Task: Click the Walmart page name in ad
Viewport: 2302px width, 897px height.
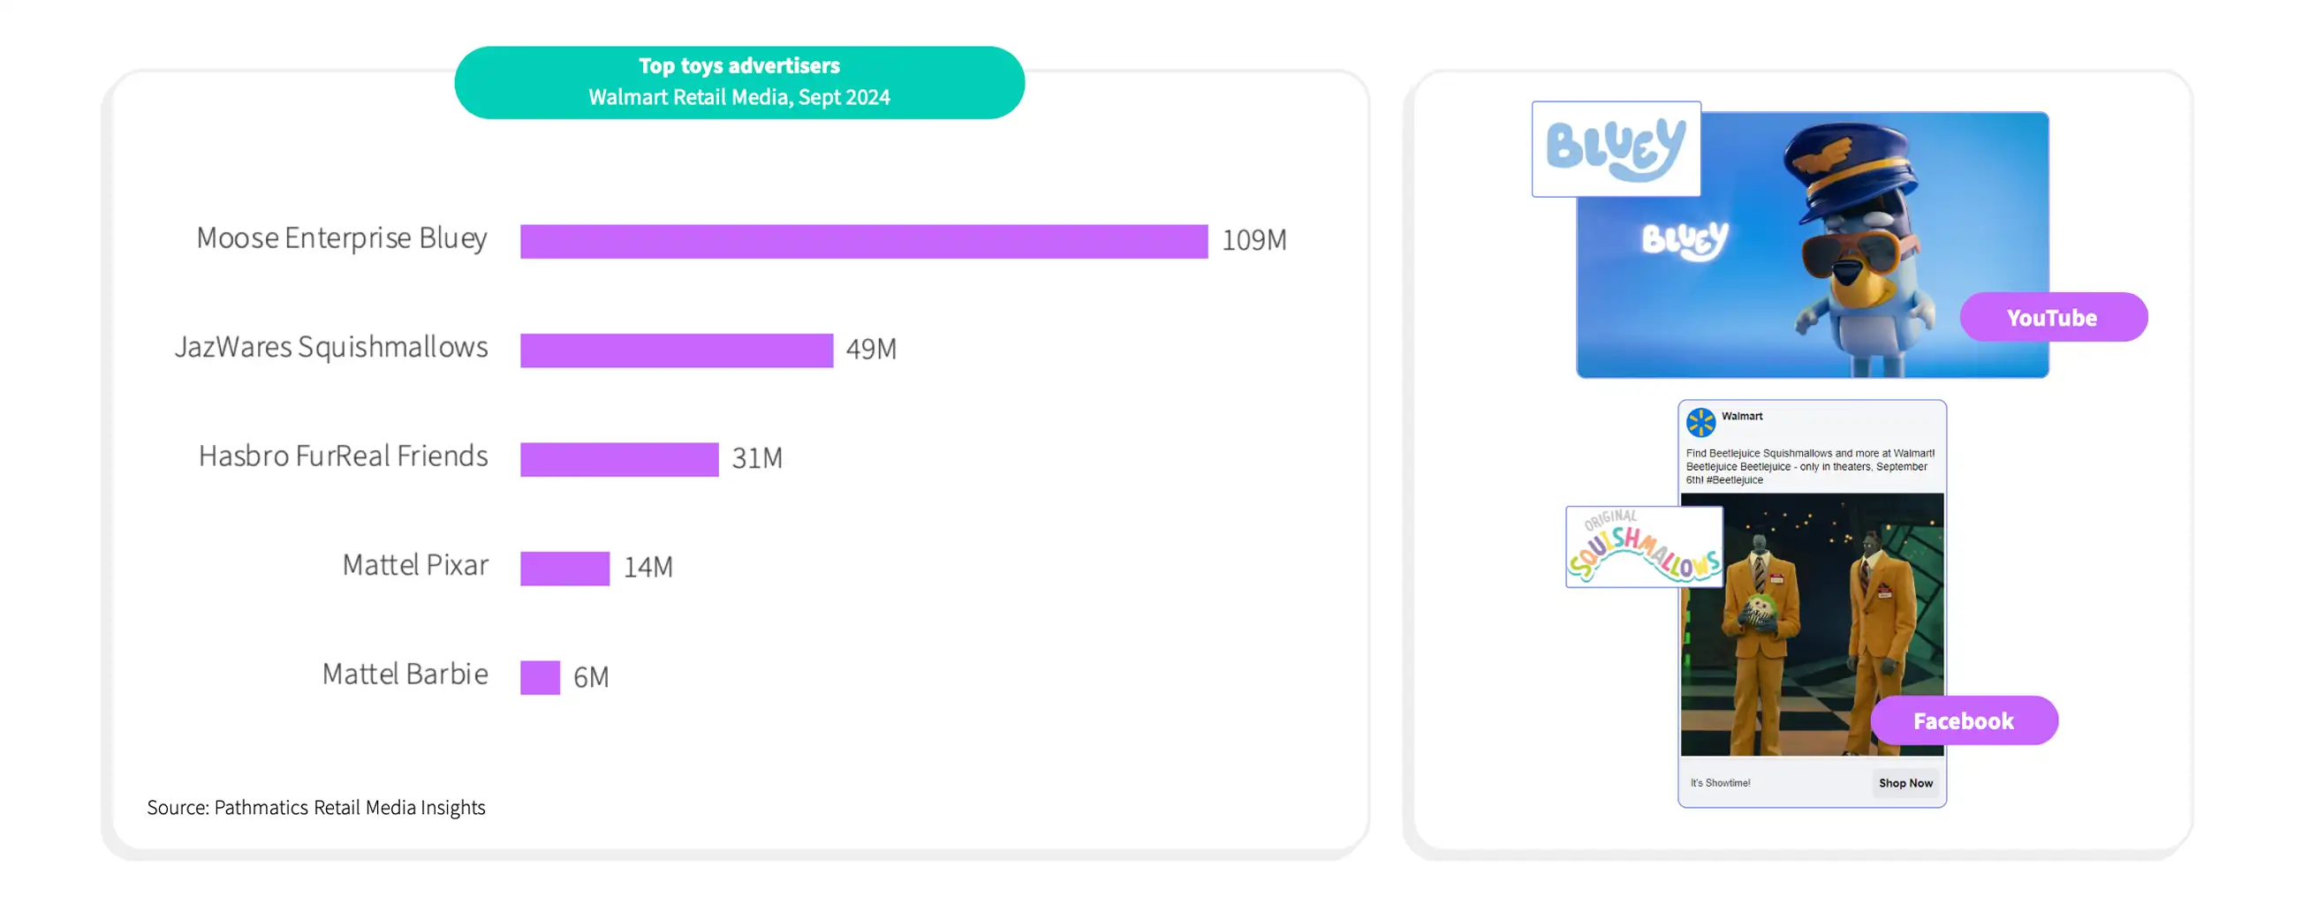Action: (1742, 417)
